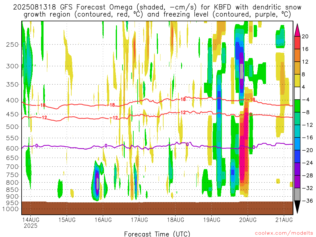Click the 450 pressure level label
Screen dimensions: 316x237
pyautogui.click(x=12, y=114)
